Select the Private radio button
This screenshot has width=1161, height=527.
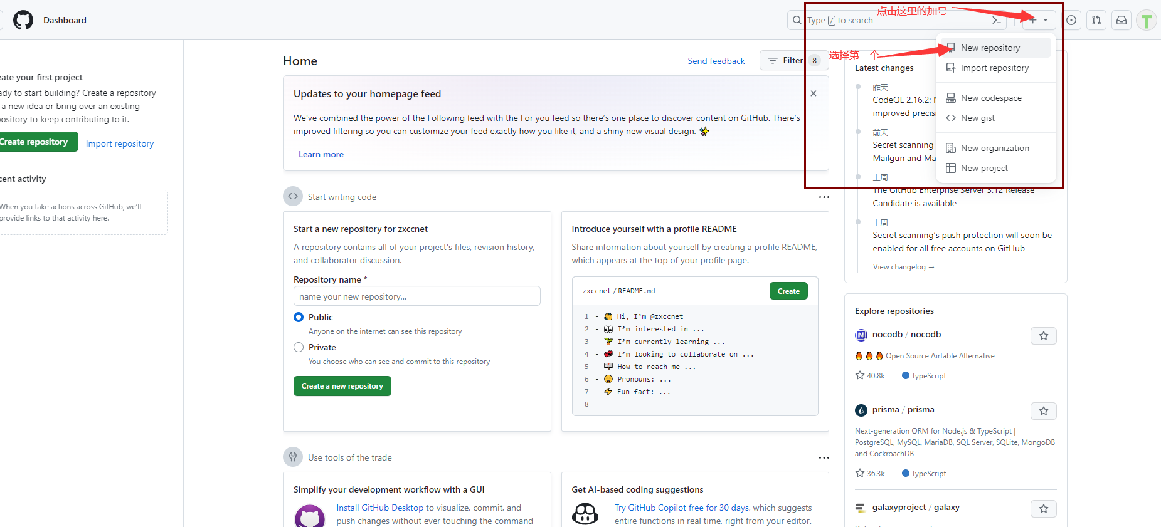(x=299, y=347)
